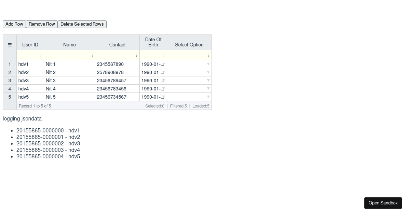Image resolution: width=410 pixels, height=215 pixels.
Task: Click the Add Row button
Action: coord(14,24)
